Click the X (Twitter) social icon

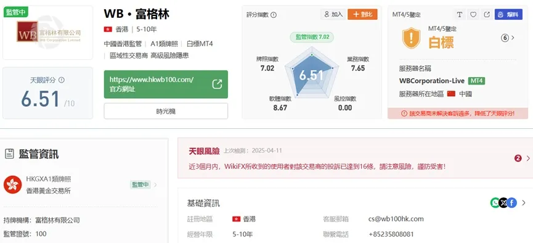click(x=503, y=203)
